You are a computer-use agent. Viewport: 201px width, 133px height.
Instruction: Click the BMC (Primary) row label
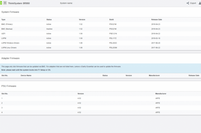point(7,24)
